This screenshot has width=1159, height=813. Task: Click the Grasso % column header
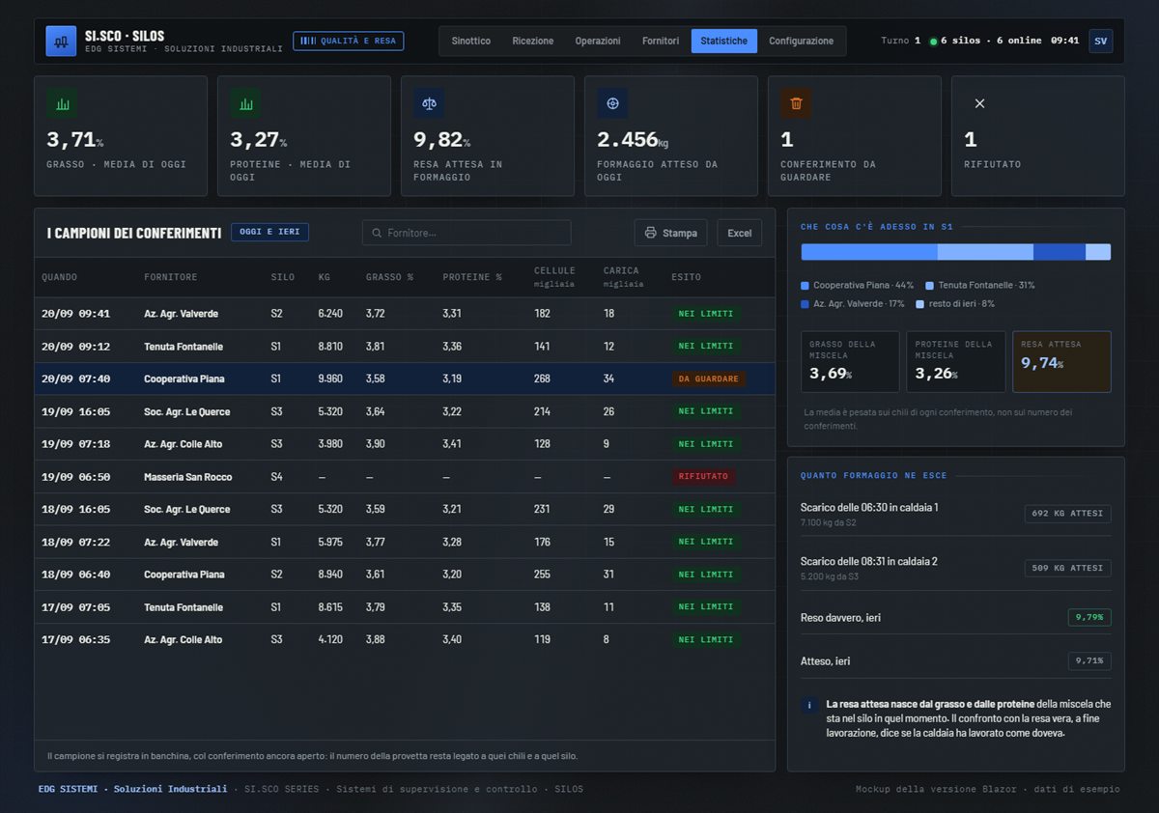pos(389,277)
